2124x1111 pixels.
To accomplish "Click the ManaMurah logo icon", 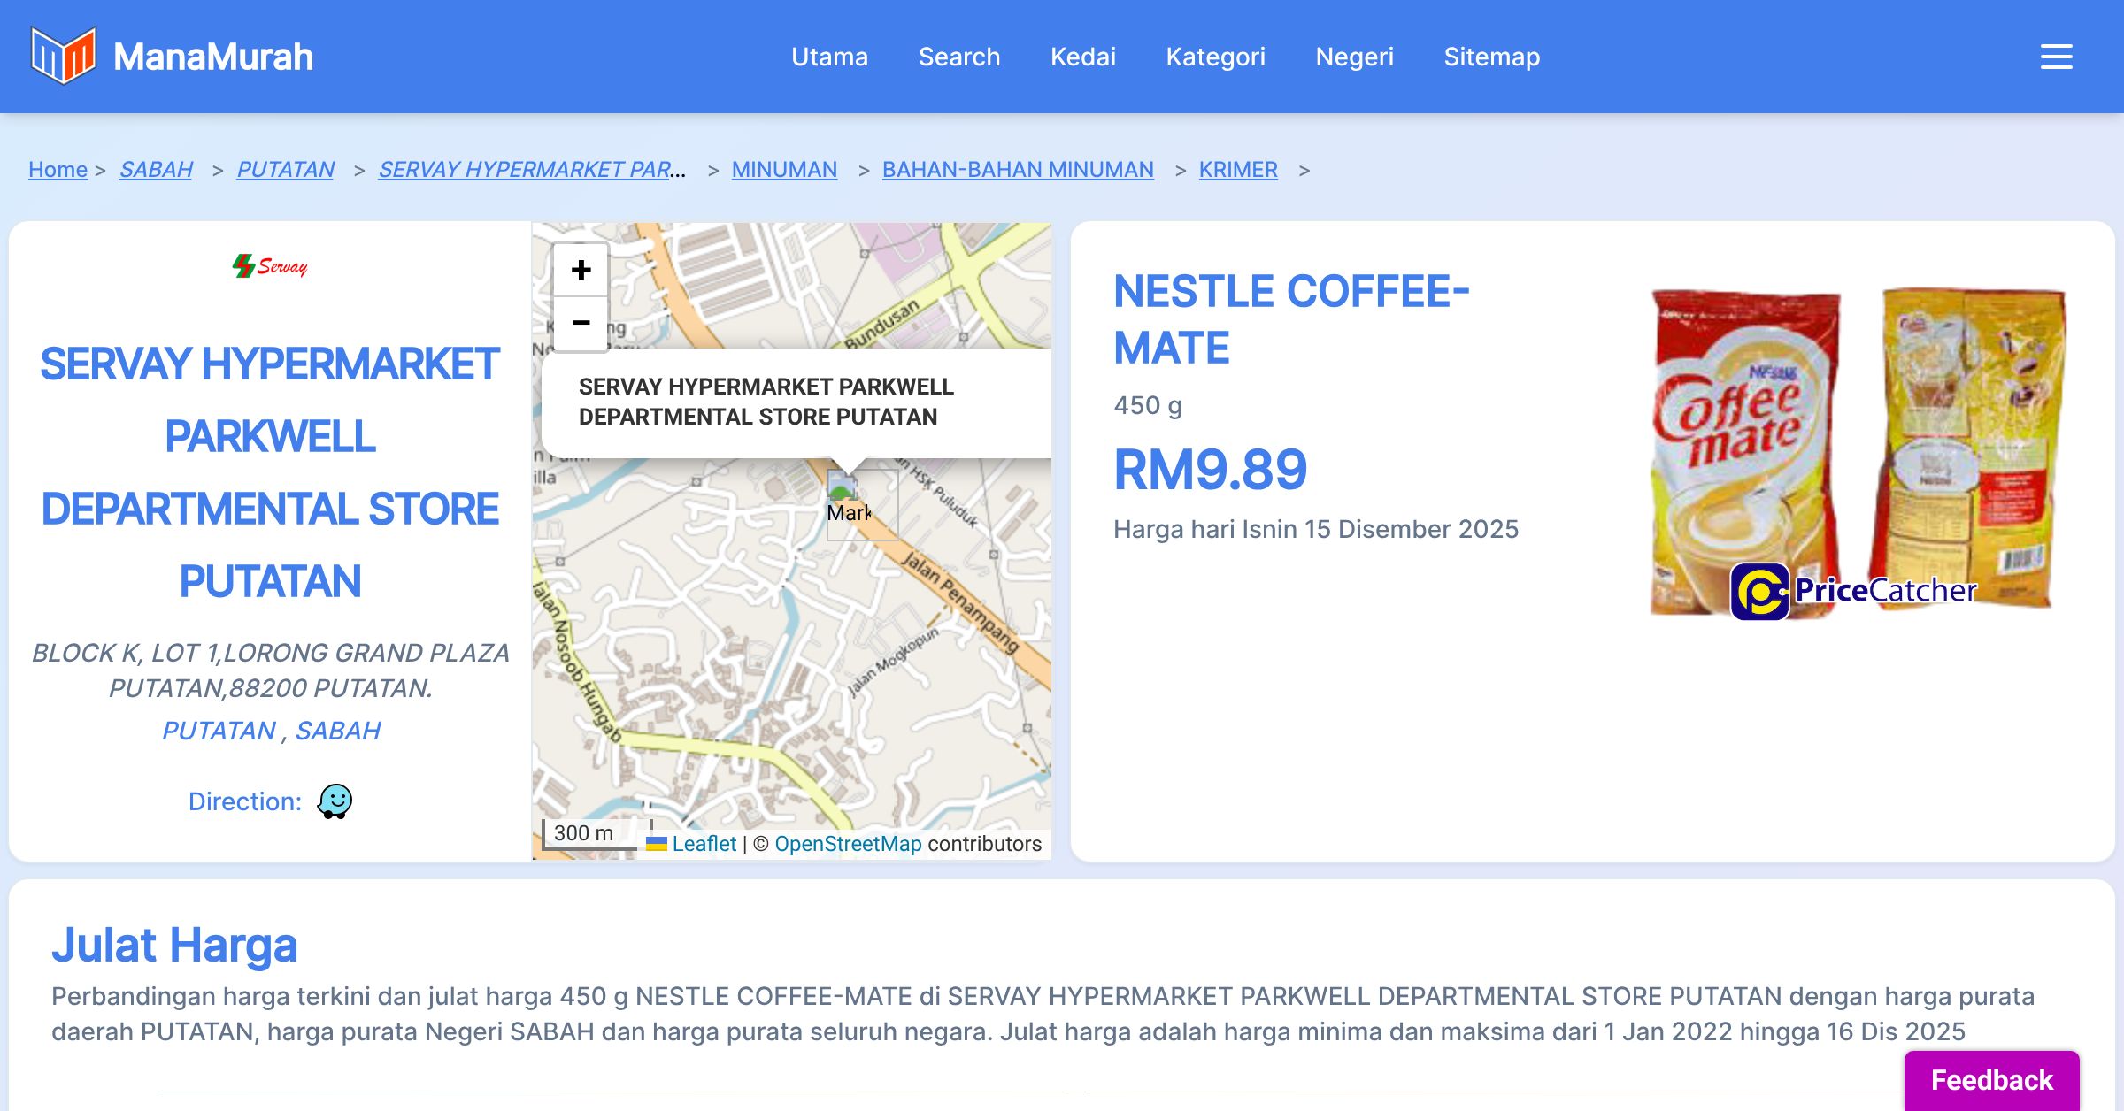I will coord(63,56).
